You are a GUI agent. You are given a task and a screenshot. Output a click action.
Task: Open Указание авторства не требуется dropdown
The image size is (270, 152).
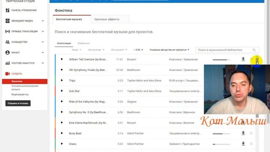(x=169, y=50)
